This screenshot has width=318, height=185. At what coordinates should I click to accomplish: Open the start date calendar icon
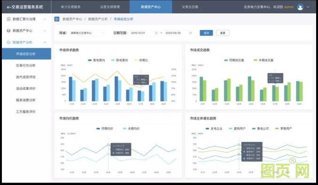(156, 33)
